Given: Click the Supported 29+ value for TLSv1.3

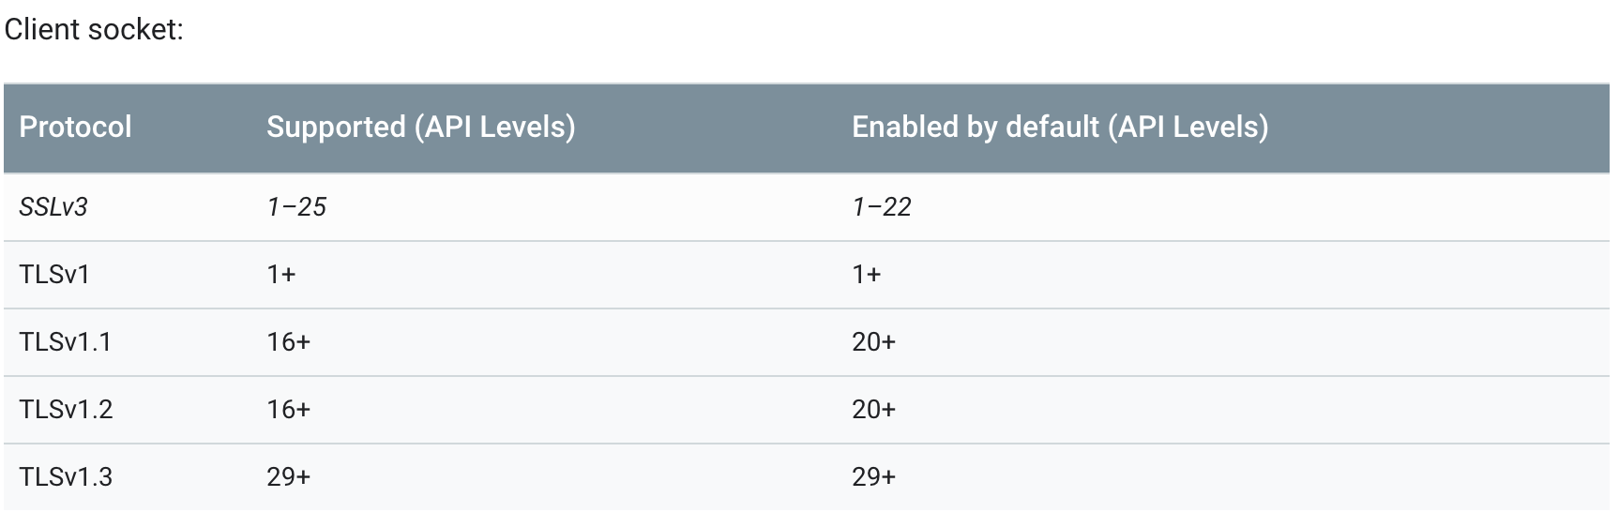Looking at the screenshot, I should coord(288,477).
